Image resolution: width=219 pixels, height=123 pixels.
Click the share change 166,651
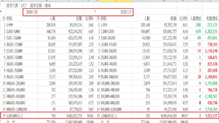[x=212, y=58]
